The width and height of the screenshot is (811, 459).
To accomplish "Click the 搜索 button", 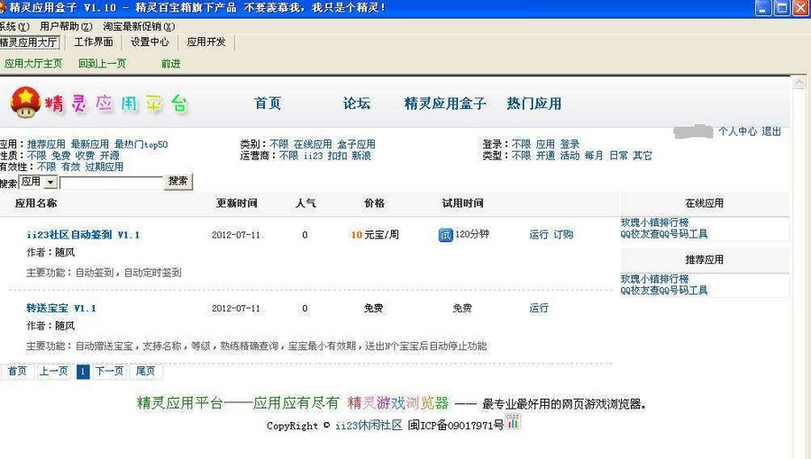I will pyautogui.click(x=178, y=181).
